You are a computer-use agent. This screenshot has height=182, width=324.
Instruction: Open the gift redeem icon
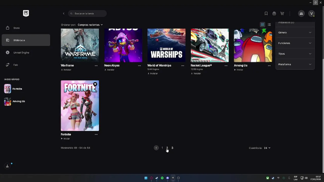(274, 13)
